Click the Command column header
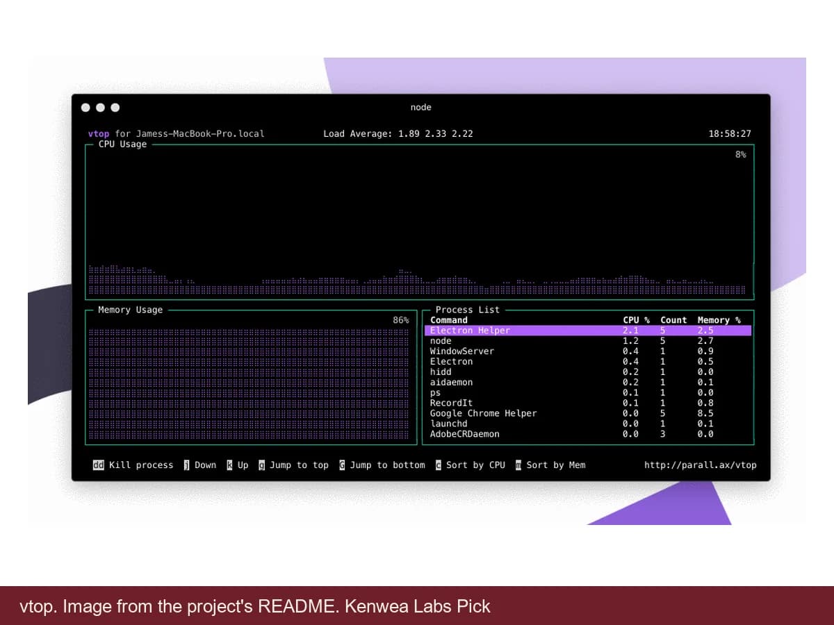The image size is (834, 625). 449,320
